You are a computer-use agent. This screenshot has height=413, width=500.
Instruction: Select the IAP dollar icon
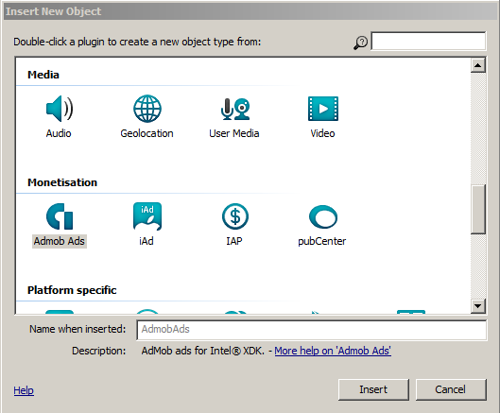[x=235, y=216]
